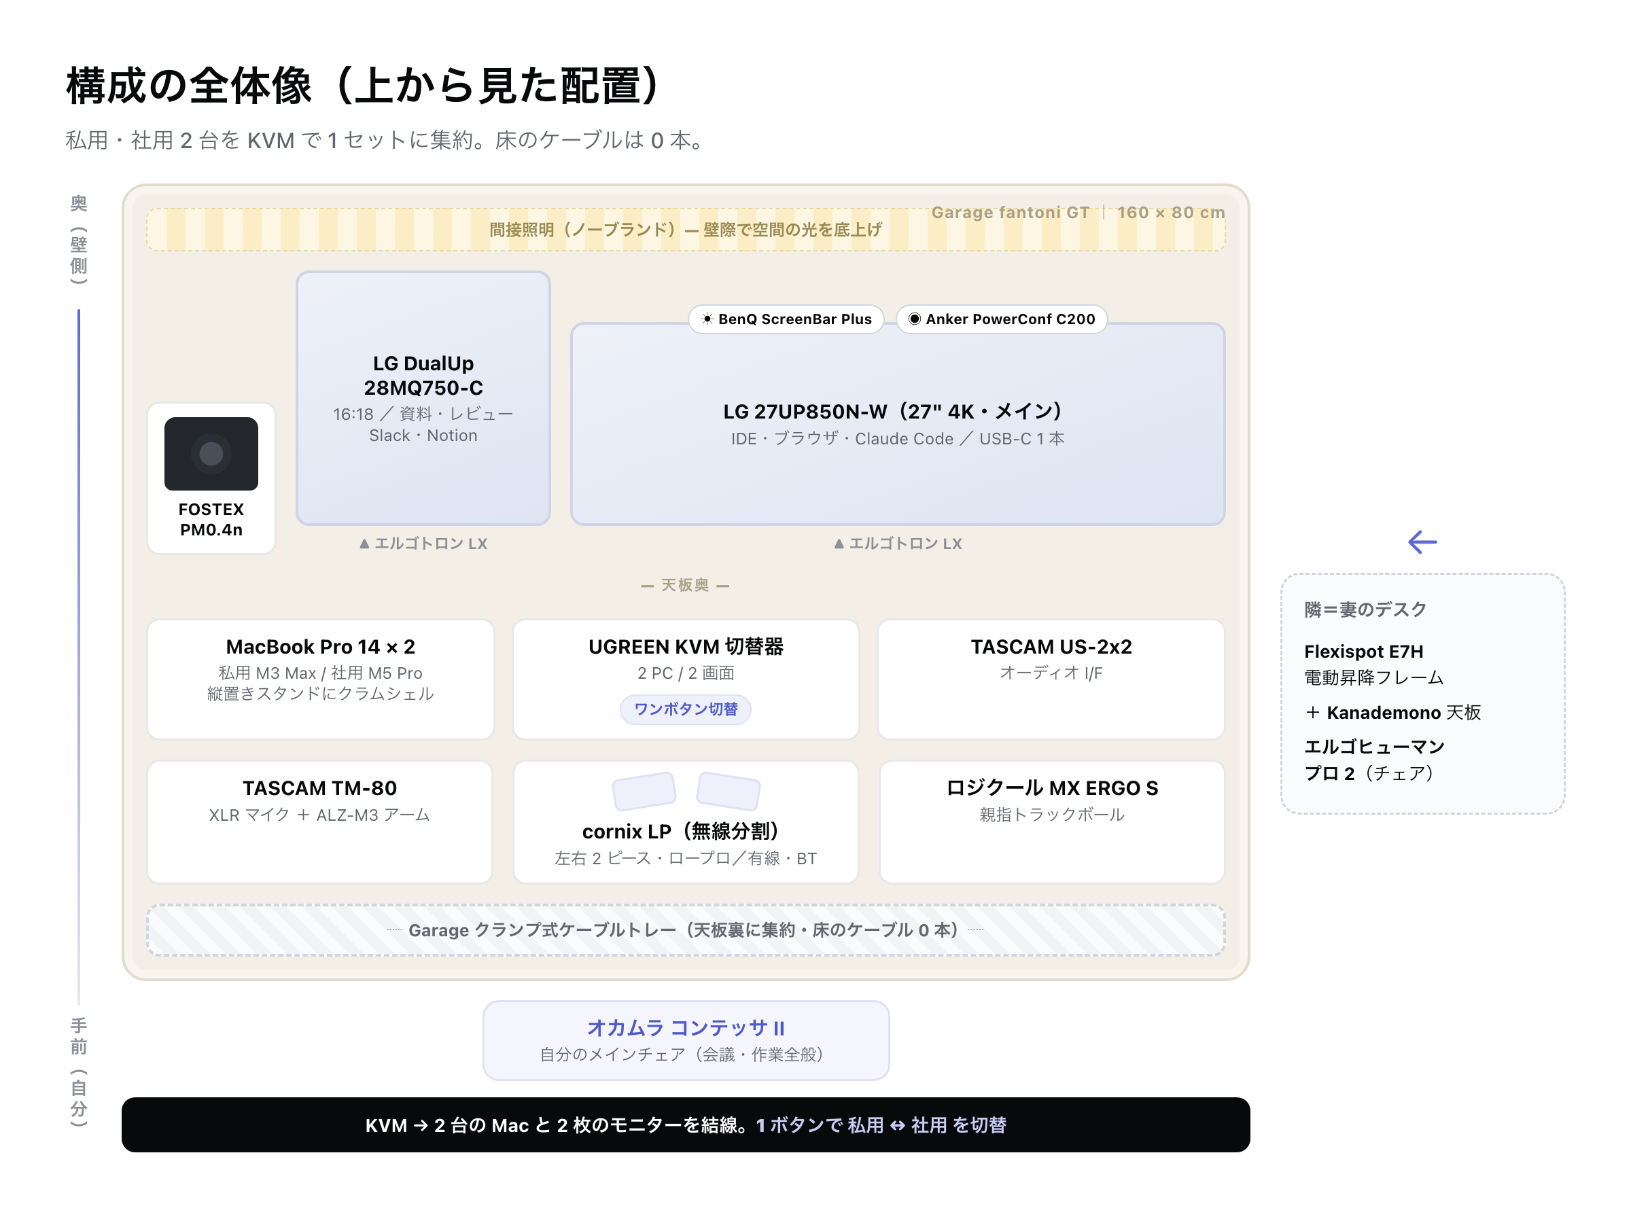
Task: Click the triangle marker under LG DualUp
Action: pos(364,544)
